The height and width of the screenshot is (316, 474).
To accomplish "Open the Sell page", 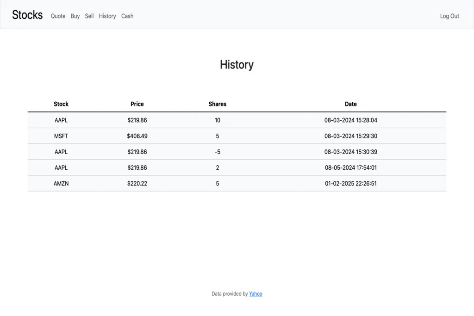I will point(89,16).
